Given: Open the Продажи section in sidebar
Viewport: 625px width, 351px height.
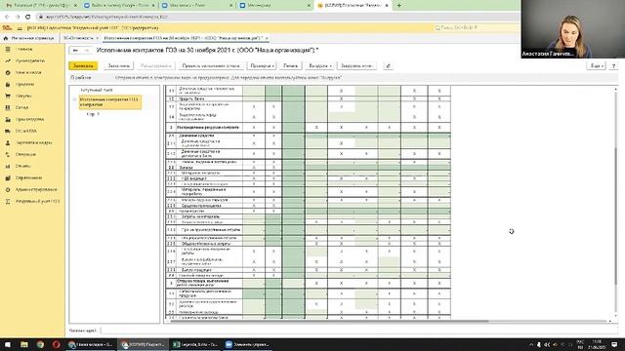Looking at the screenshot, I should (24, 85).
